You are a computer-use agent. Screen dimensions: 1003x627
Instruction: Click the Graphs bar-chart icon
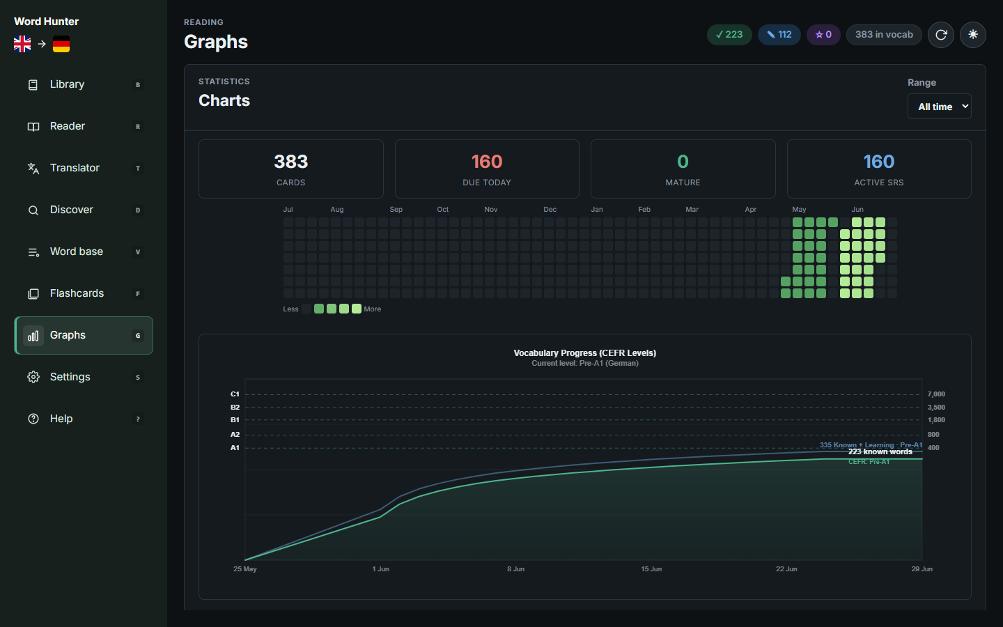pyautogui.click(x=33, y=336)
